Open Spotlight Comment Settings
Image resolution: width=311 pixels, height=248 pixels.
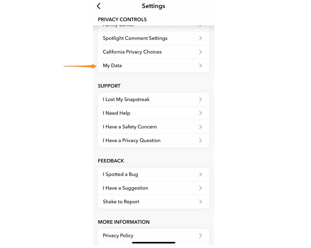click(135, 38)
